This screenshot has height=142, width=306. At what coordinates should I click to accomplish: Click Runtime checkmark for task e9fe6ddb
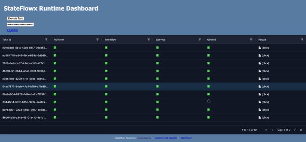(x=55, y=47)
